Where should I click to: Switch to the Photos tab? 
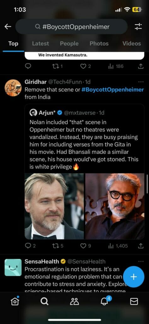[x=99, y=43]
